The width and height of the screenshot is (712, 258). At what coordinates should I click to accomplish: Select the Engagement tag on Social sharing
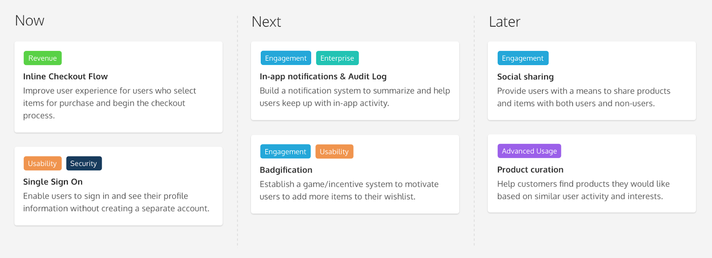[x=522, y=58]
